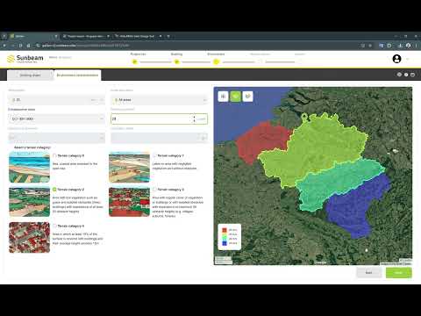Switch to the Building shape tab

(x=30, y=75)
